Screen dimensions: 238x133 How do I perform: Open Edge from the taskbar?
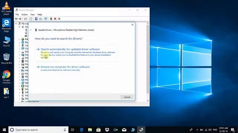pyautogui.click(x=81, y=130)
